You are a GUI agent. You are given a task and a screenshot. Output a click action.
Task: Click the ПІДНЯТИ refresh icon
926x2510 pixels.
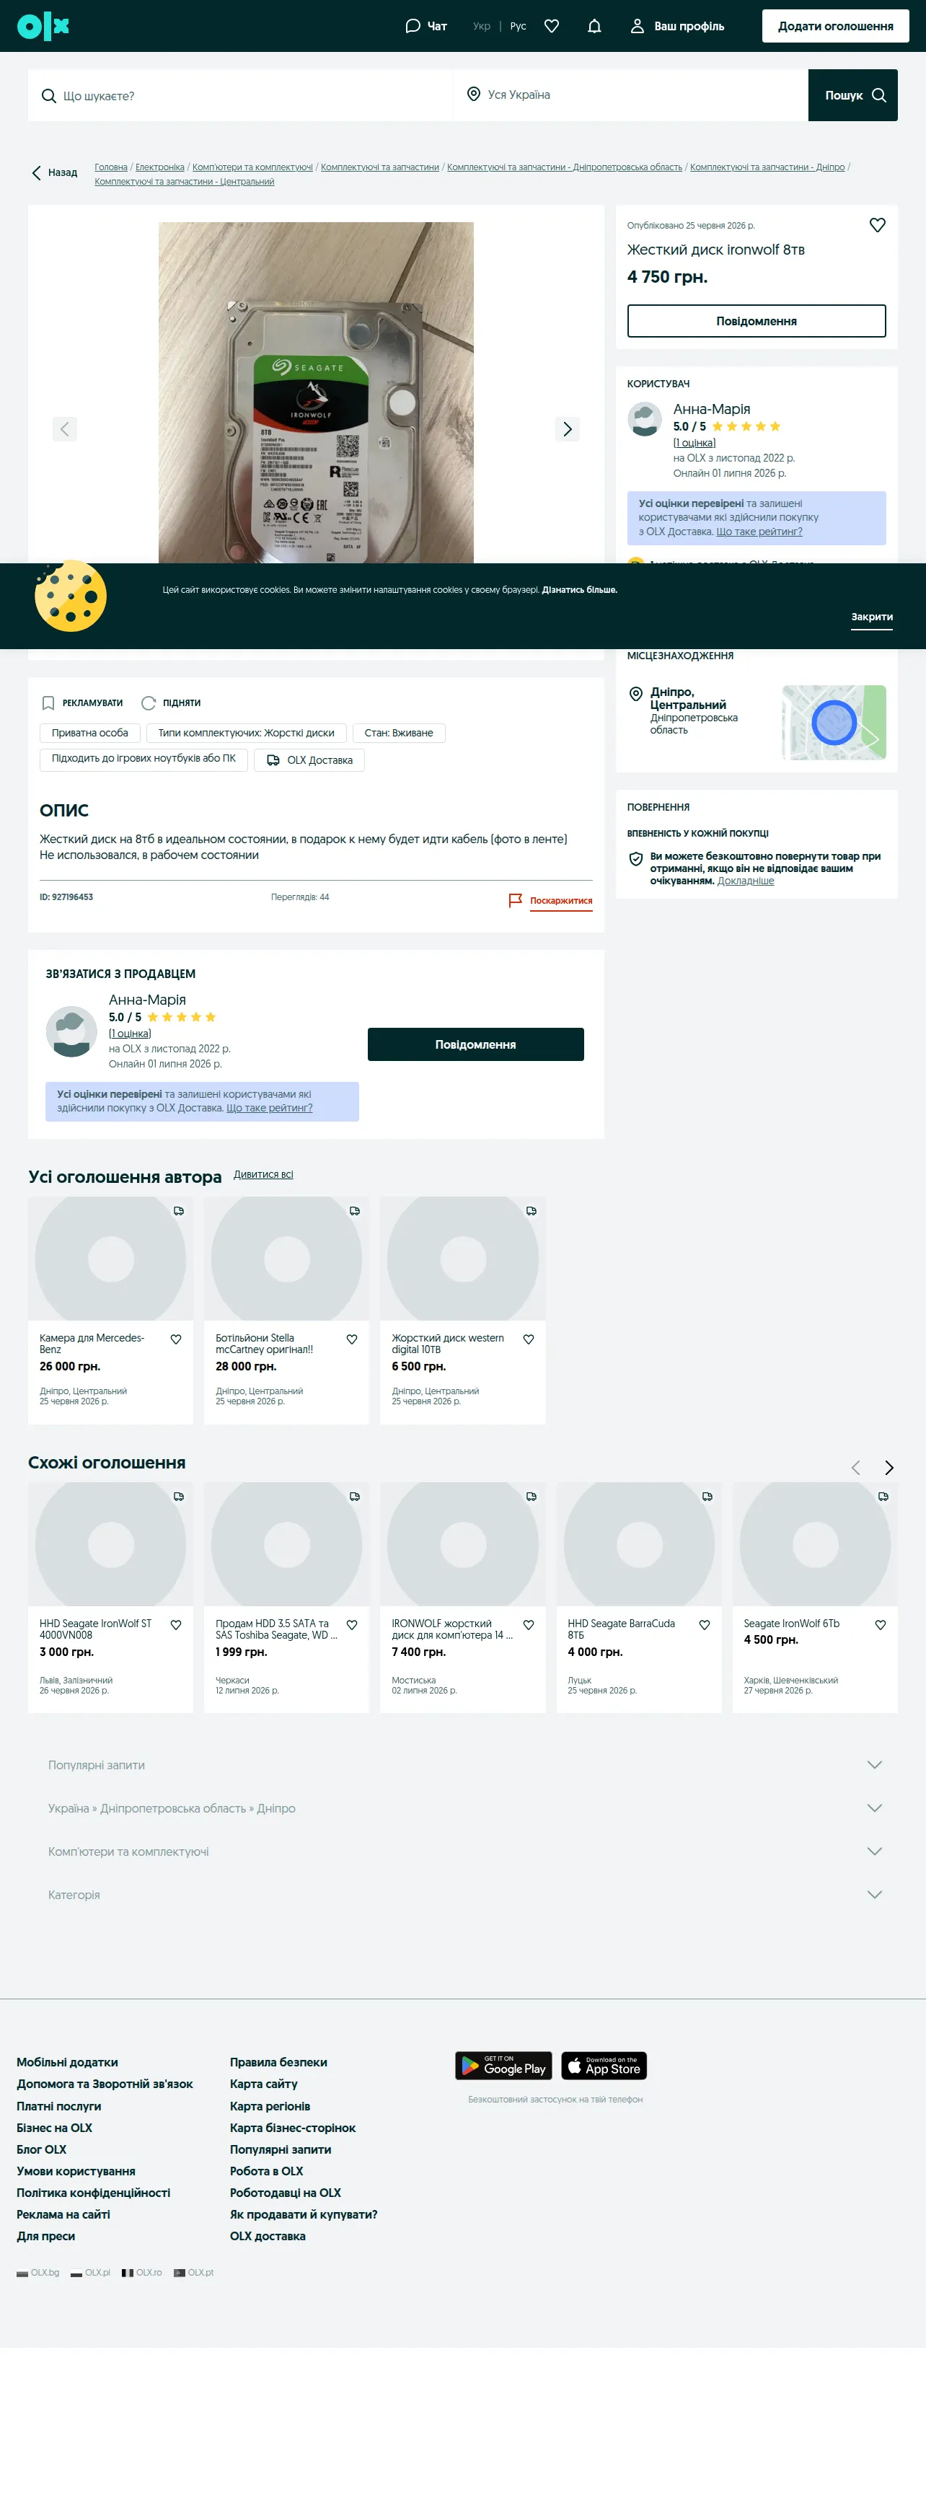(148, 703)
